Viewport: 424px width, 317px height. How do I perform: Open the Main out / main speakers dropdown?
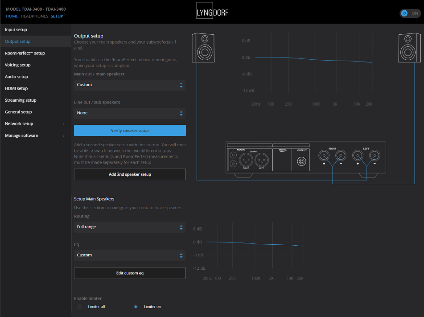[130, 84]
